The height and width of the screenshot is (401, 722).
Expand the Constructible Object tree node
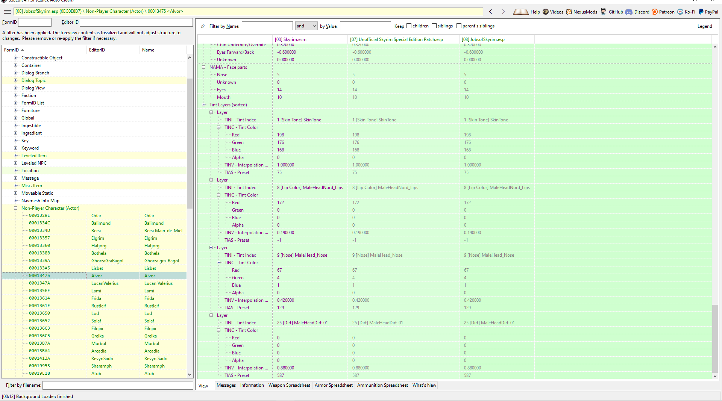point(16,58)
